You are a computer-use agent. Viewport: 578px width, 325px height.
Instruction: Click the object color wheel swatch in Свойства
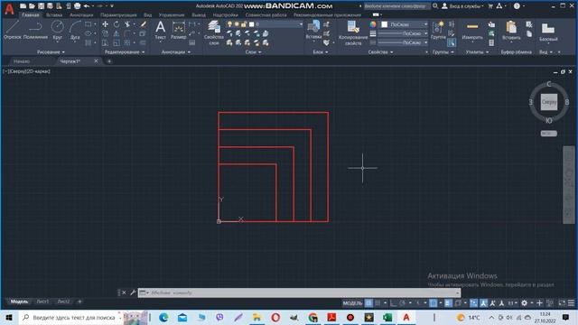tap(373, 24)
